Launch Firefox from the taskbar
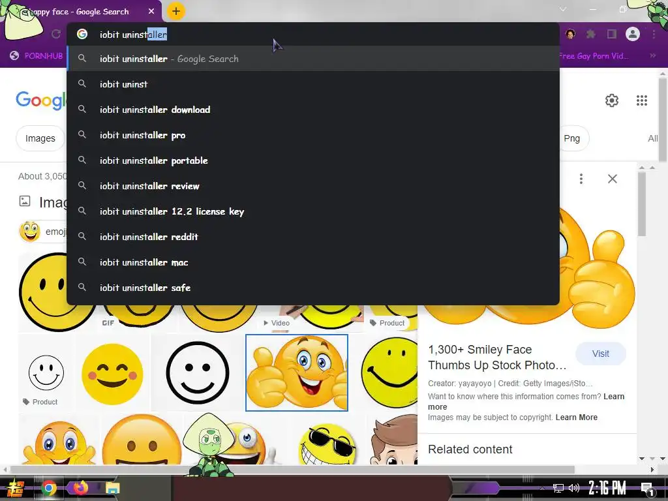The width and height of the screenshot is (668, 501). point(80,487)
